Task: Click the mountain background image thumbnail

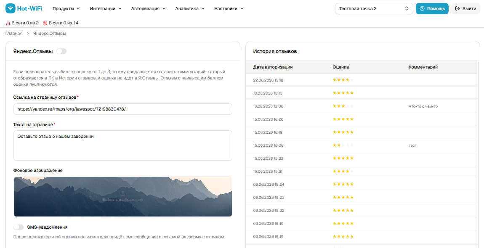Action: 123,196
